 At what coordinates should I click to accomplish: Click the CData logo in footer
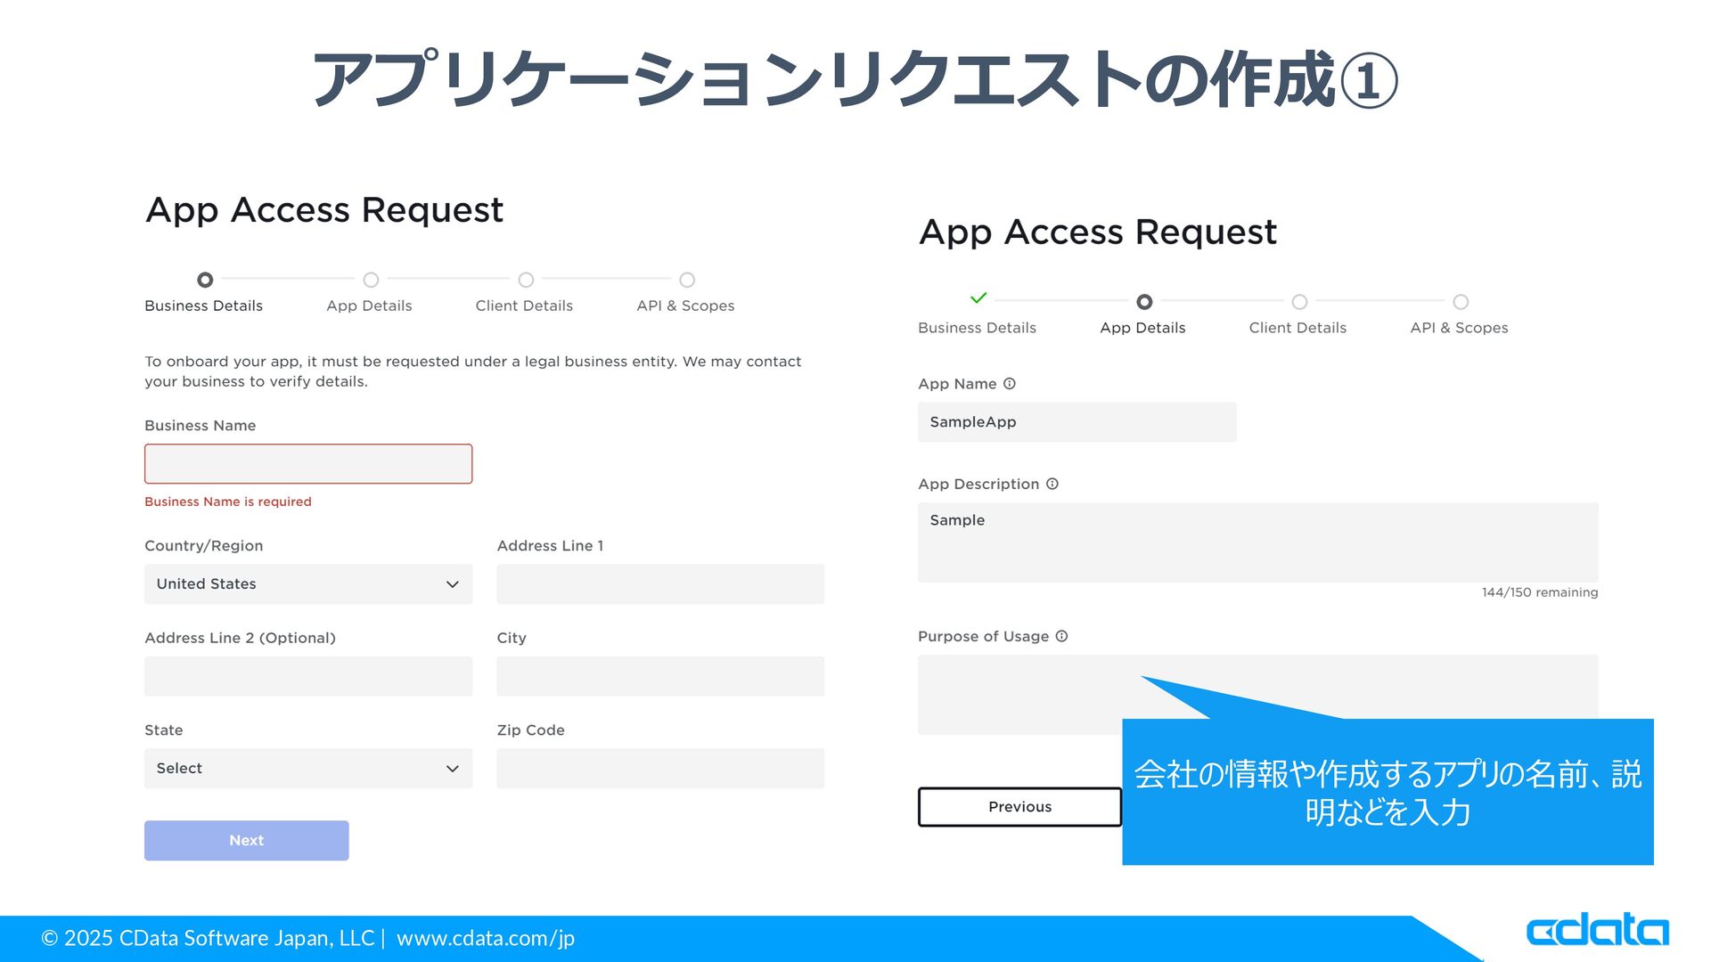1597,930
